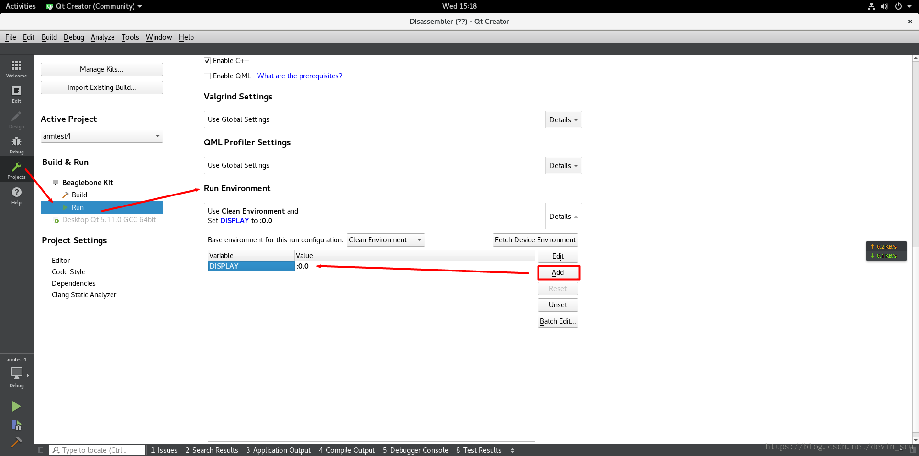Click the Unset button
919x456 pixels.
tap(558, 305)
